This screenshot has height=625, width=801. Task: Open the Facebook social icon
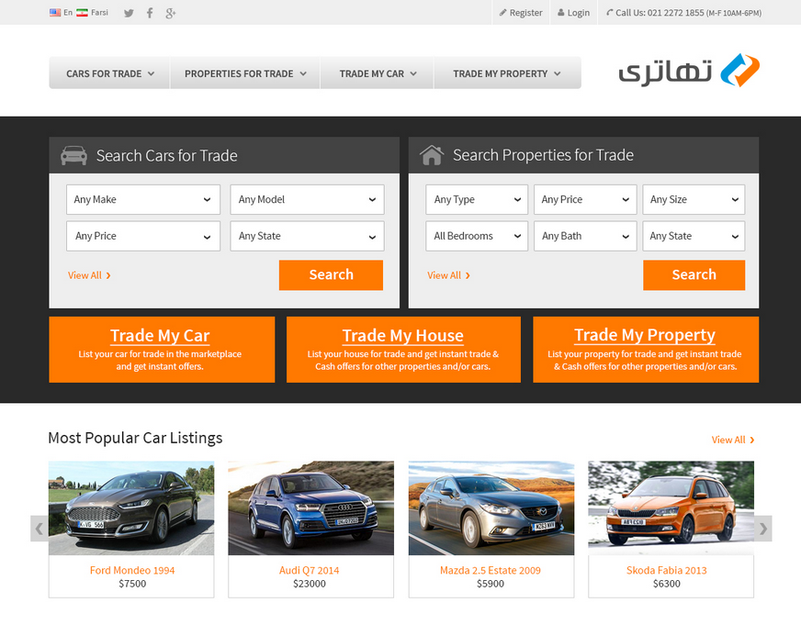pos(150,13)
